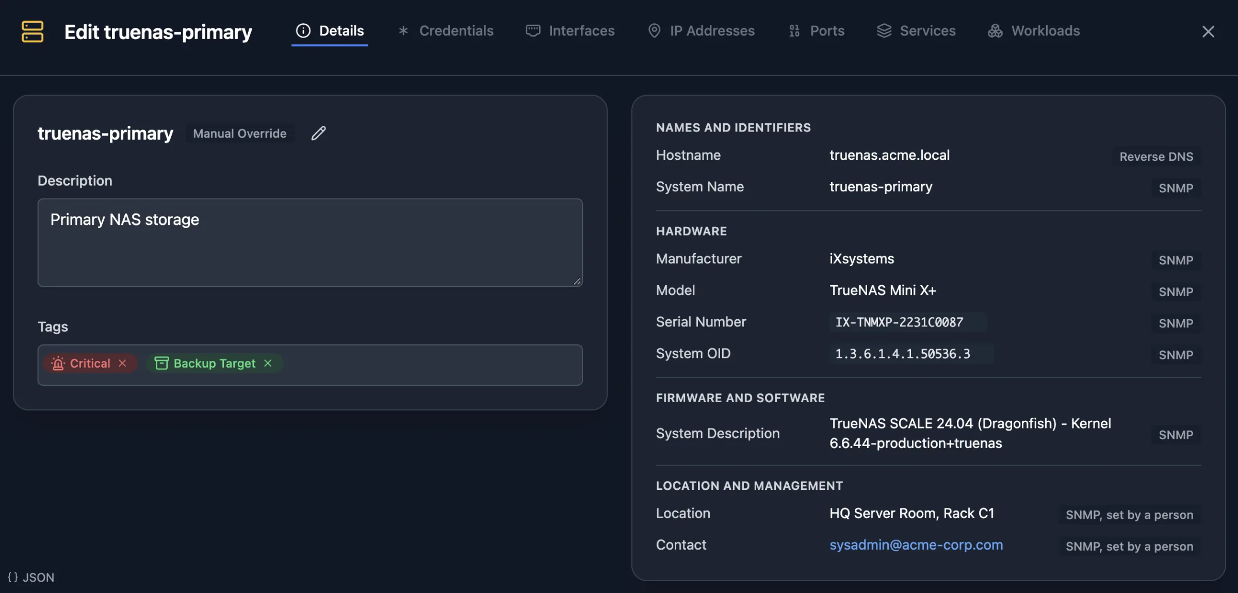Remove the Backup Target tag with its X
The width and height of the screenshot is (1238, 593).
[x=268, y=363]
